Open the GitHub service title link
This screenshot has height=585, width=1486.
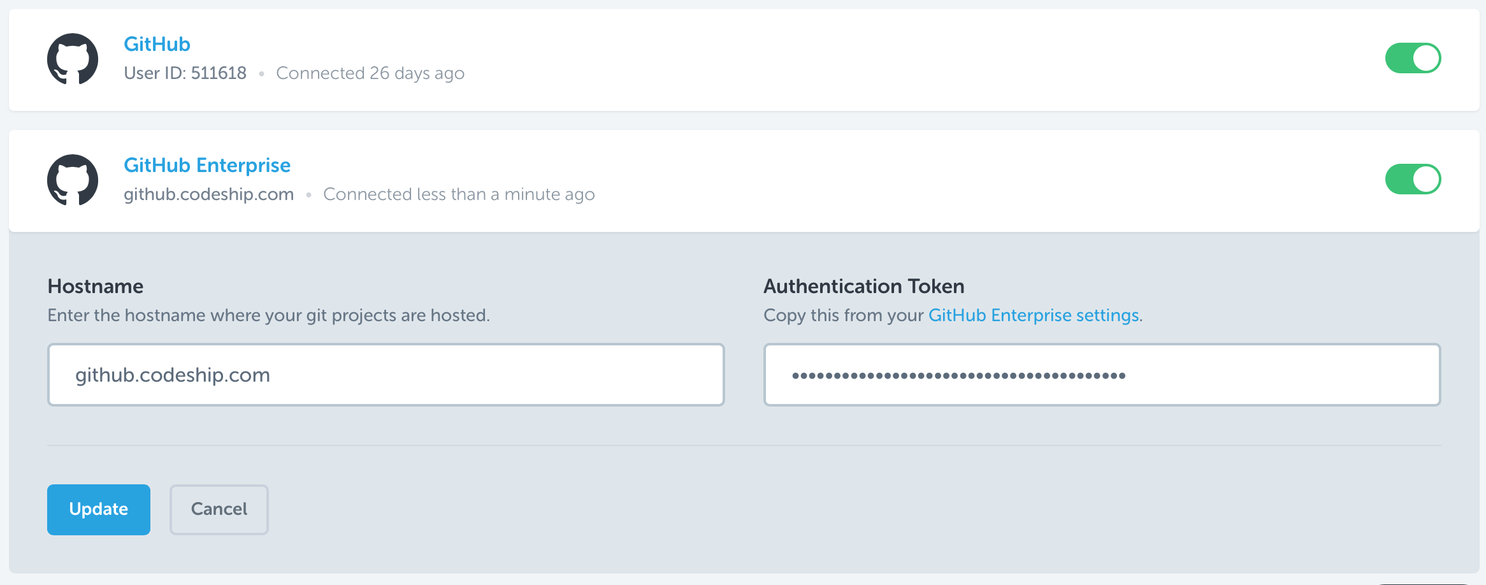[x=157, y=44]
